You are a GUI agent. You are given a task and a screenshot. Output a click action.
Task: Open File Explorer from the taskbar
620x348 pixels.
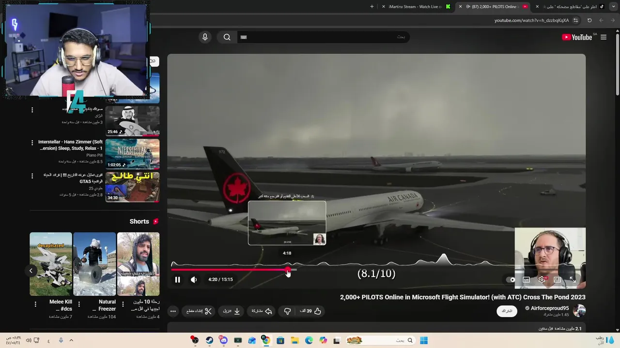point(294,340)
